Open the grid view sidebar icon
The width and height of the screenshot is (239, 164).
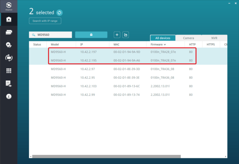click(x=9, y=71)
